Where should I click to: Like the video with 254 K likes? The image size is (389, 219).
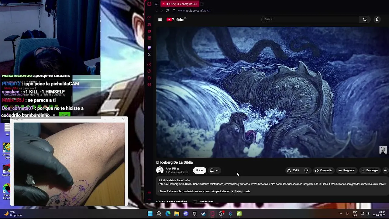coord(293,170)
